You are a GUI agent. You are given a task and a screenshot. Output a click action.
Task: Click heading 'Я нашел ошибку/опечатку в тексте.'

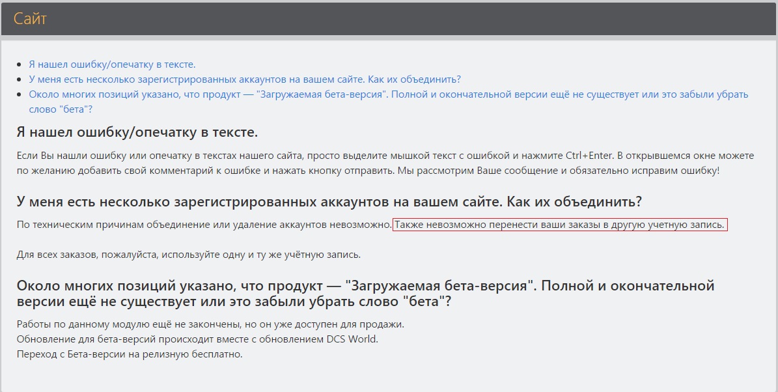[137, 132]
